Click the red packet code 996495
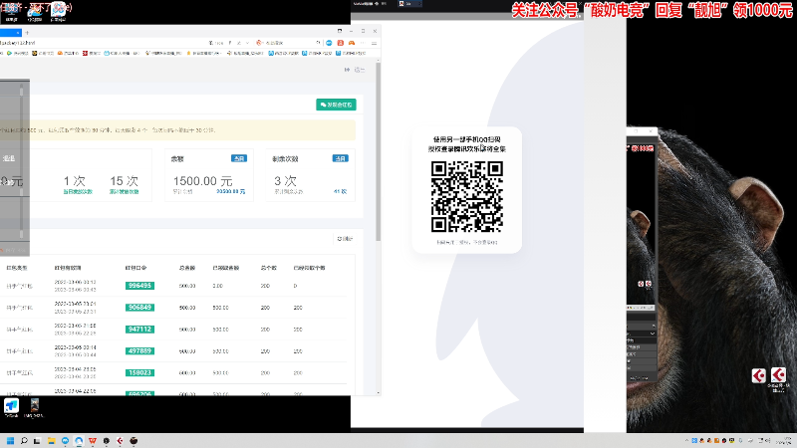The image size is (797, 448). pos(139,286)
